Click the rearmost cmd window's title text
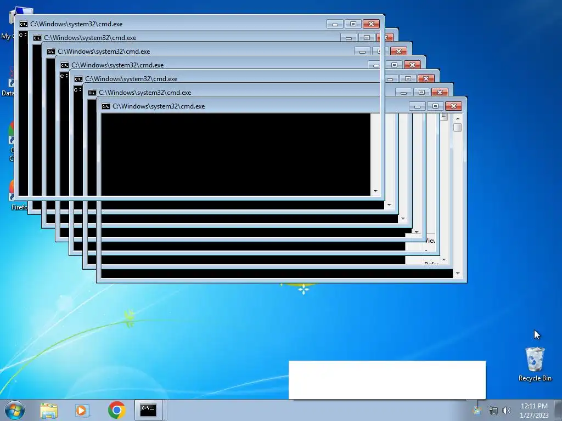The image size is (562, 421). 159,106
